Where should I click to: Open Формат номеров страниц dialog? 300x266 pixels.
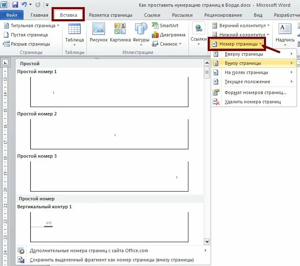tap(254, 92)
